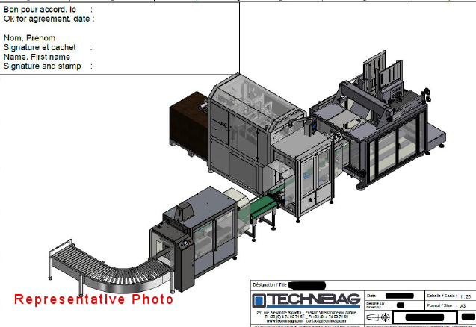476x327 pixels.
Task: Click the blue square in Technibag logo
Action: (258, 300)
